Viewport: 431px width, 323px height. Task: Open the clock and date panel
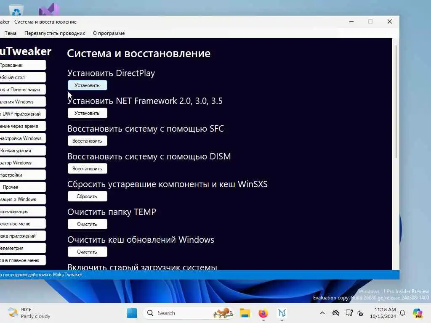[x=383, y=313]
